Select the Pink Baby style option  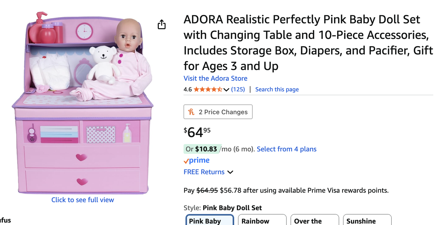click(209, 221)
